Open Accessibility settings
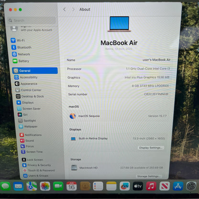The image size is (199, 199). (x=26, y=77)
